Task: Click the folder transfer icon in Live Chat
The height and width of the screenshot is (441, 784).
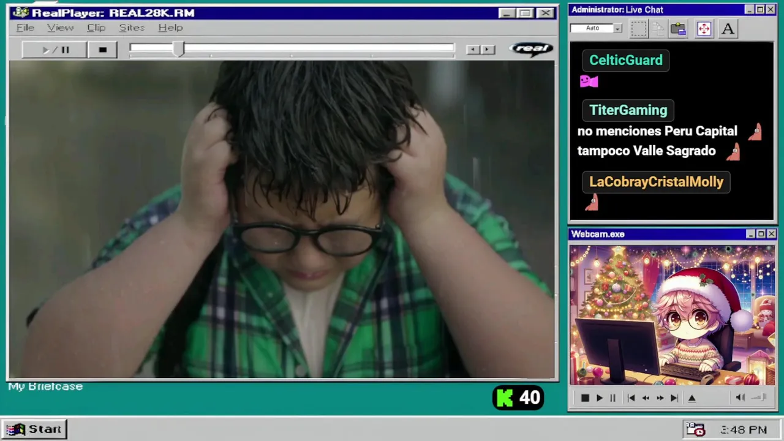Action: pos(678,29)
